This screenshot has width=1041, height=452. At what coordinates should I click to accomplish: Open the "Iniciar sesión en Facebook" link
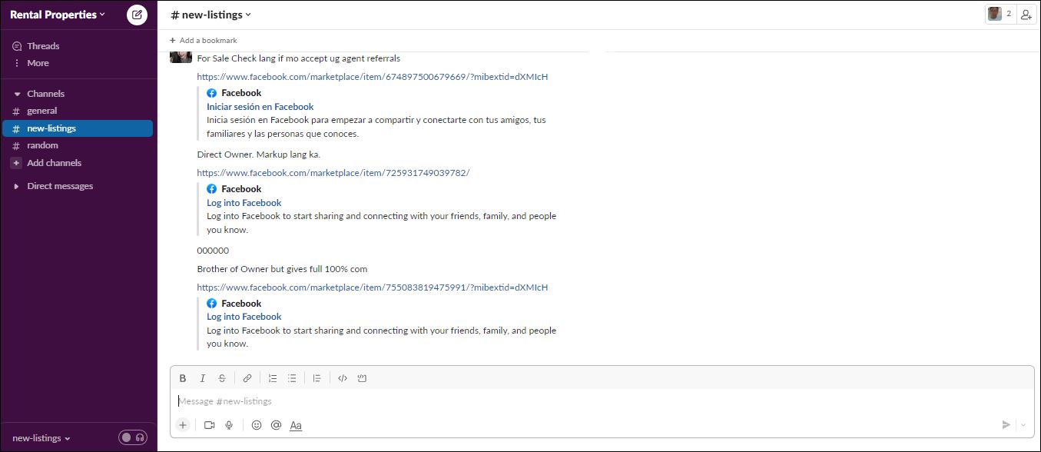(x=260, y=107)
